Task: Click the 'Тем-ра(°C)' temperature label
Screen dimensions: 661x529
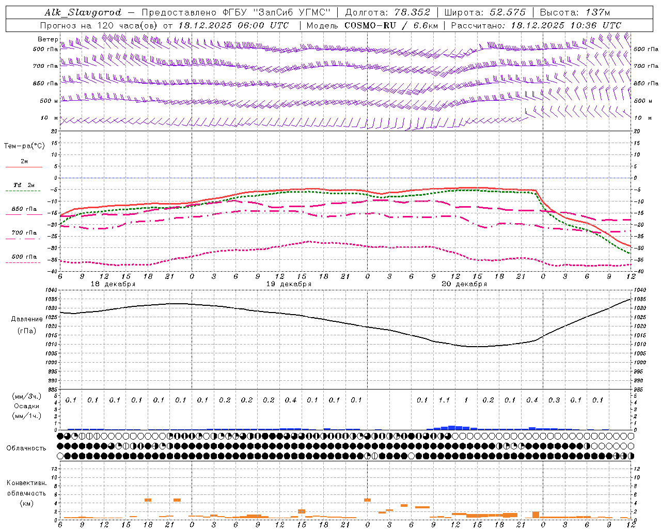Action: [24, 146]
